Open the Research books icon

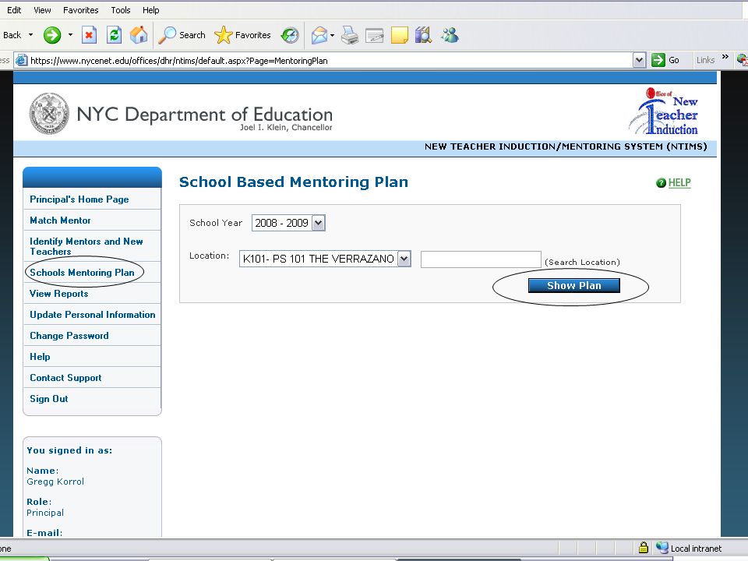[x=423, y=35]
